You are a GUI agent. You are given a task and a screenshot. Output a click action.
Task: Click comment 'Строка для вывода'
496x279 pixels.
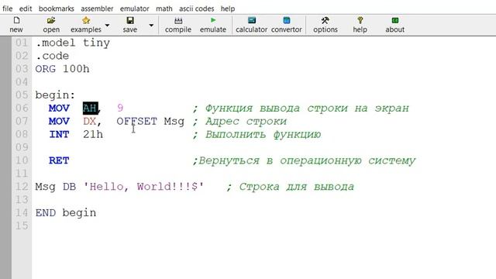pyautogui.click(x=296, y=187)
